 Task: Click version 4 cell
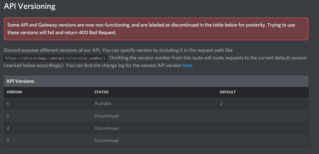(48, 128)
